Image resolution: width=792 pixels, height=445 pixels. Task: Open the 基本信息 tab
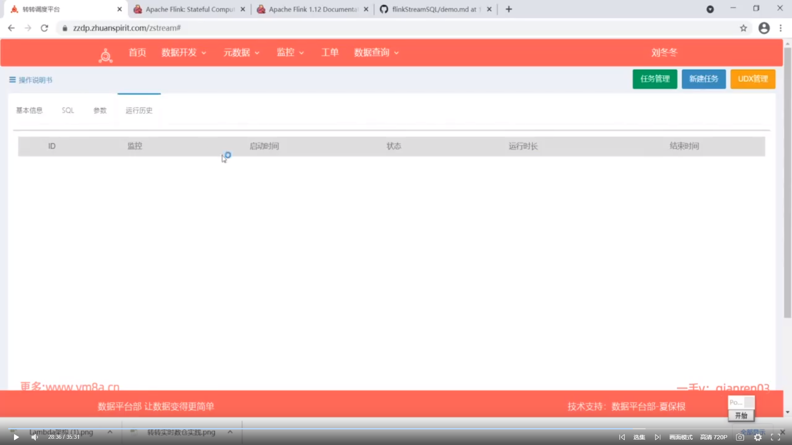coord(29,110)
